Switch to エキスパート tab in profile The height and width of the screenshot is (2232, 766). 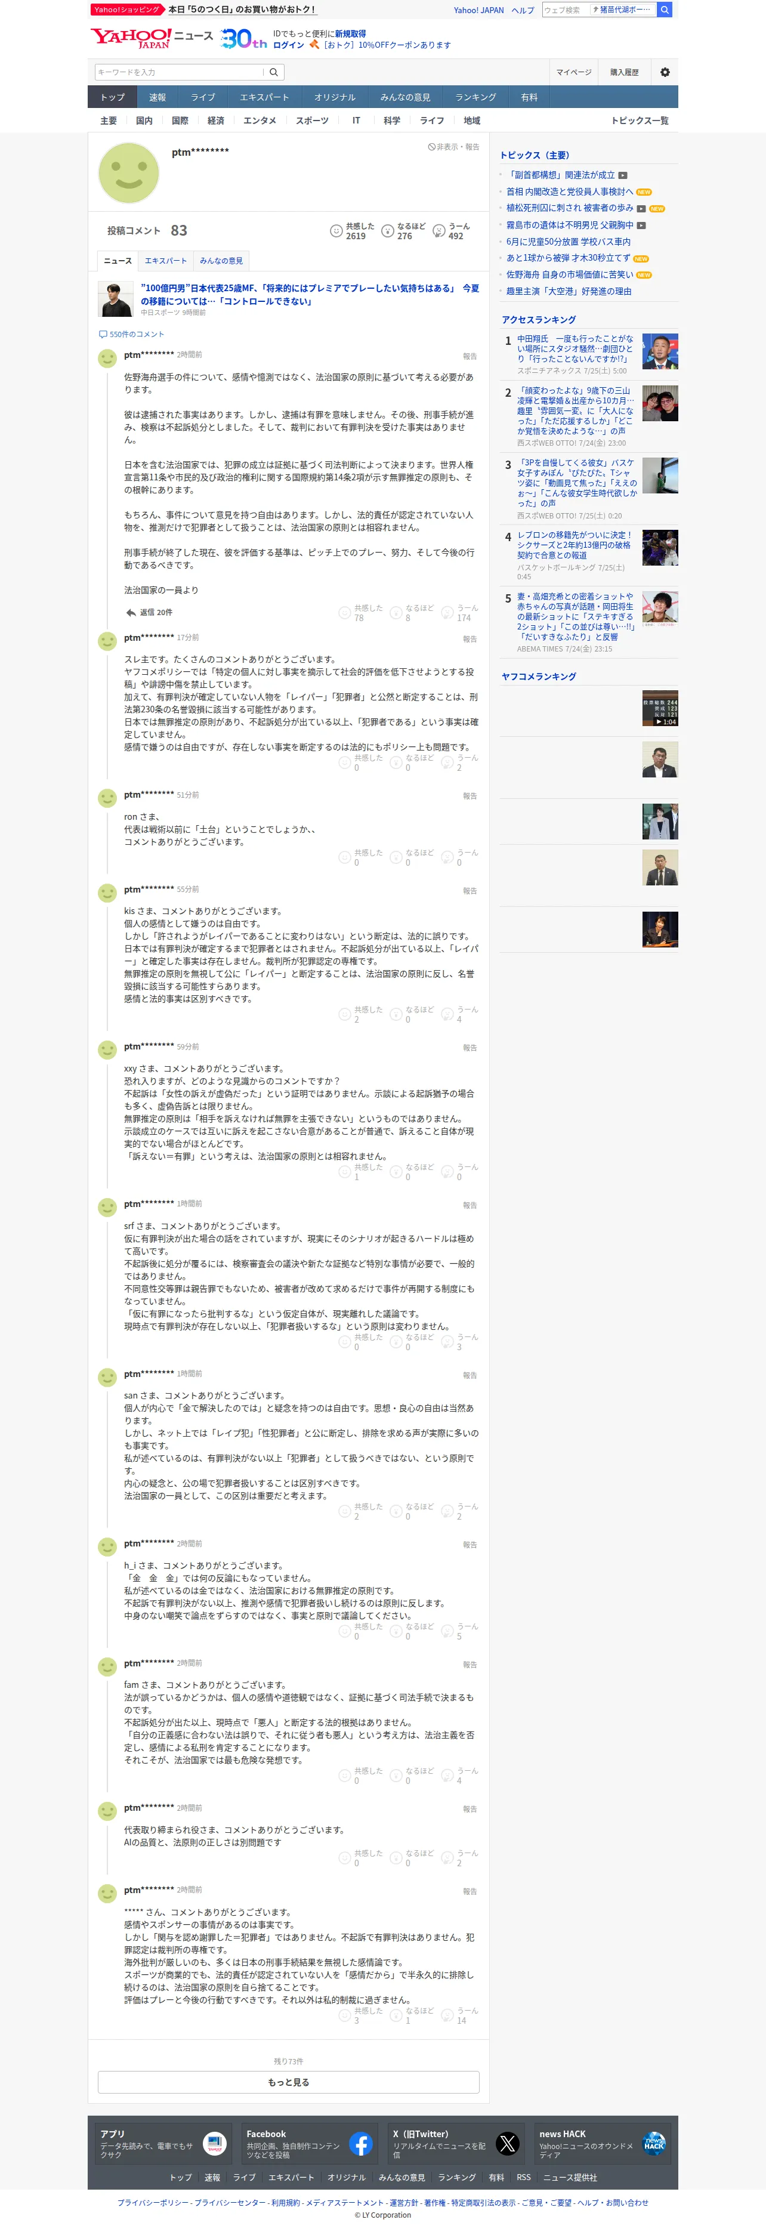[165, 261]
